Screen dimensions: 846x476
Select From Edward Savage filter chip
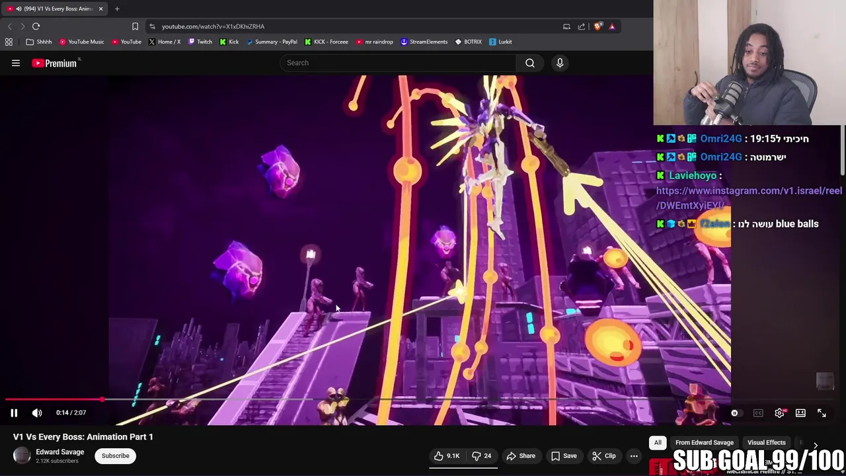pyautogui.click(x=705, y=442)
